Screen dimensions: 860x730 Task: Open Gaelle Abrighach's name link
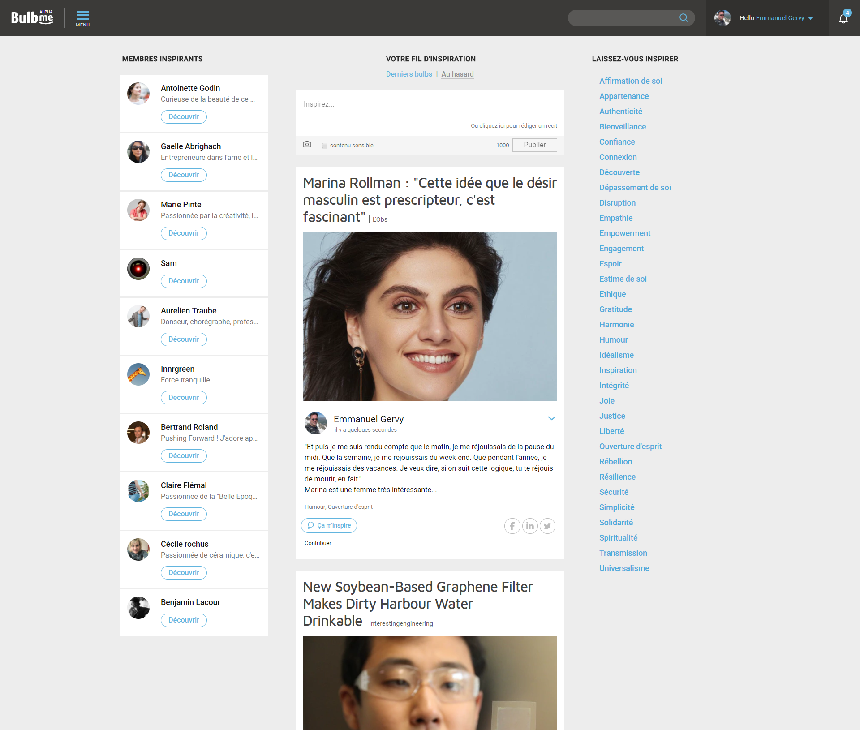pyautogui.click(x=191, y=146)
